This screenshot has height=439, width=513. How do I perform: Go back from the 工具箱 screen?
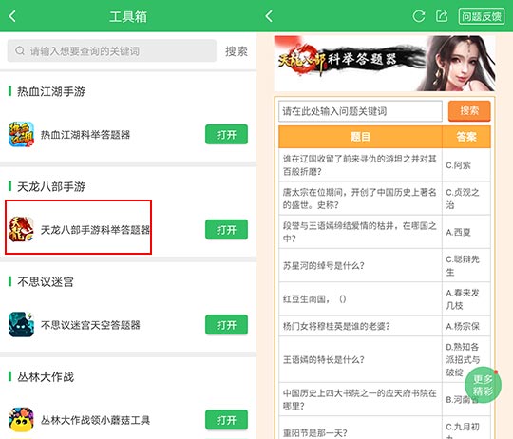[12, 16]
